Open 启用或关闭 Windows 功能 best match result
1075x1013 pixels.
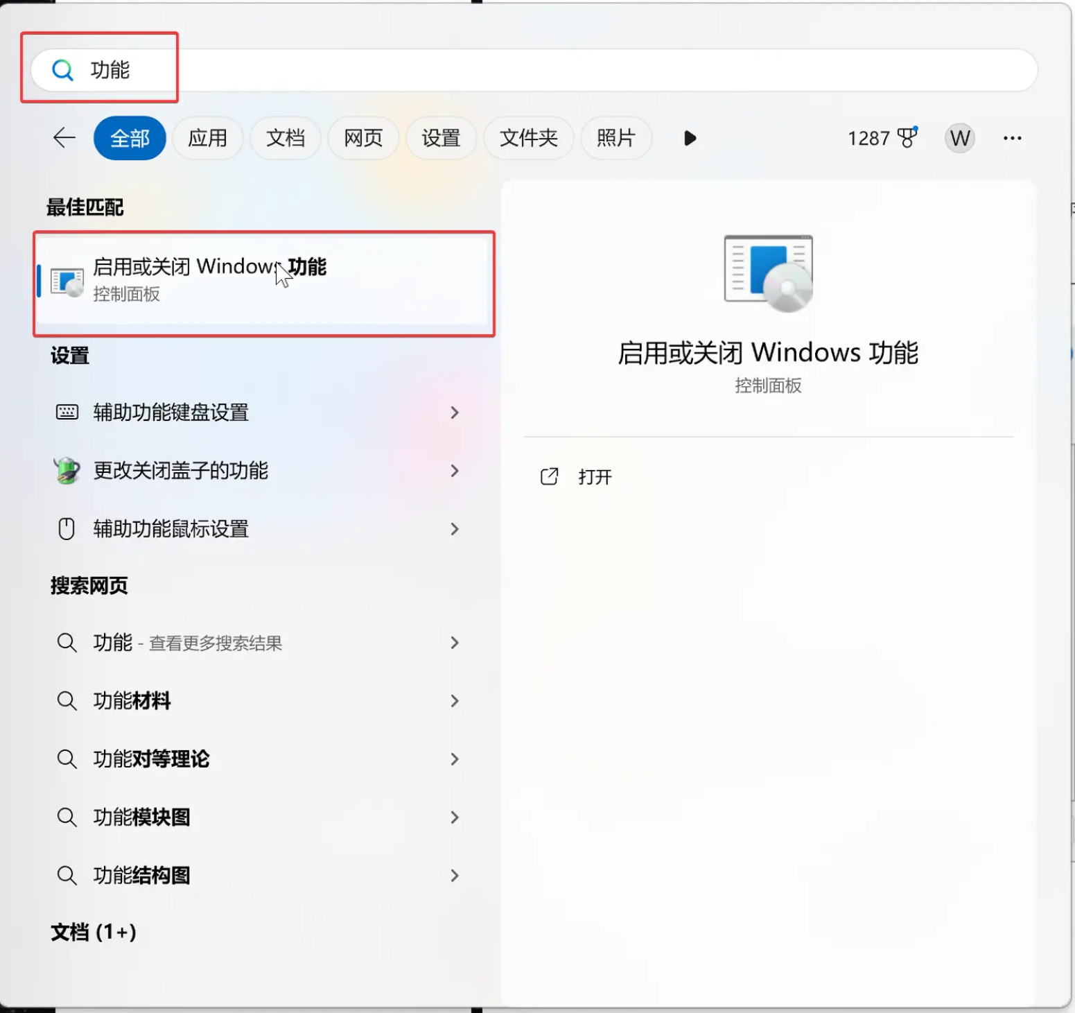[263, 281]
